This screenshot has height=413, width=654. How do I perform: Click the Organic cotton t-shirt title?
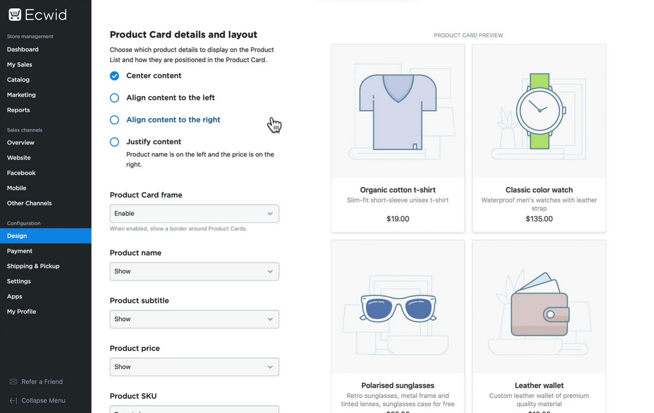point(398,190)
